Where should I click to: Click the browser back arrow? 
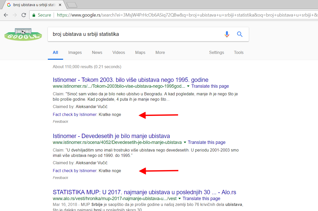[6, 15]
